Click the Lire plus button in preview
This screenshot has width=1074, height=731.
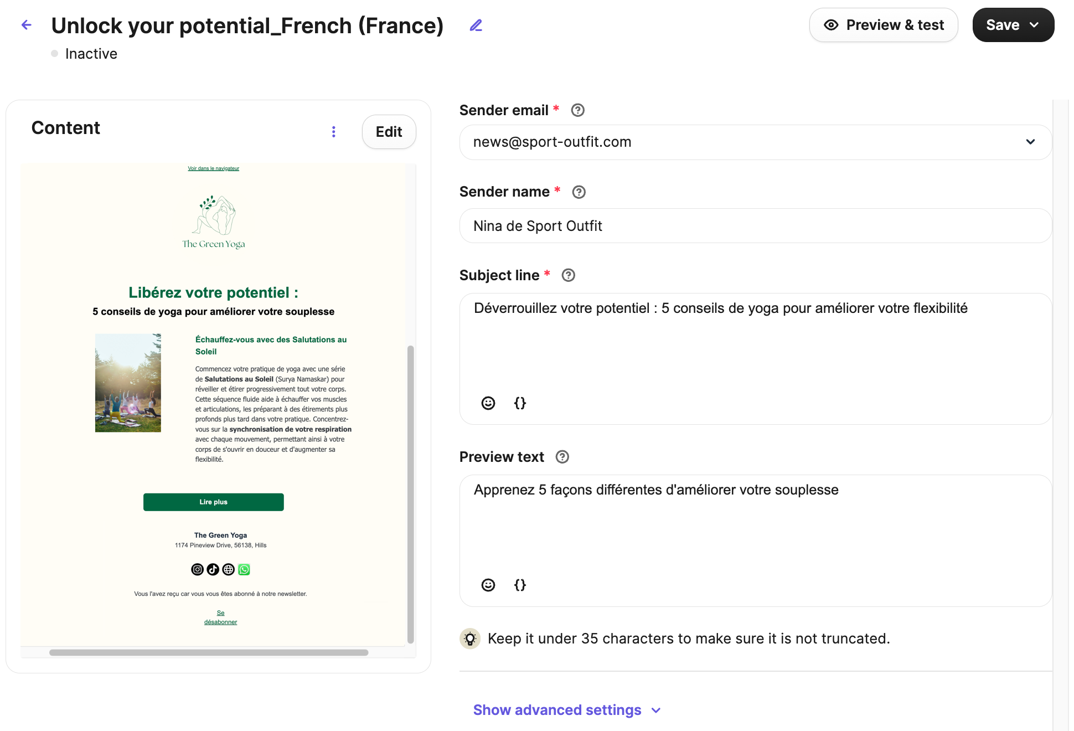[x=213, y=502]
